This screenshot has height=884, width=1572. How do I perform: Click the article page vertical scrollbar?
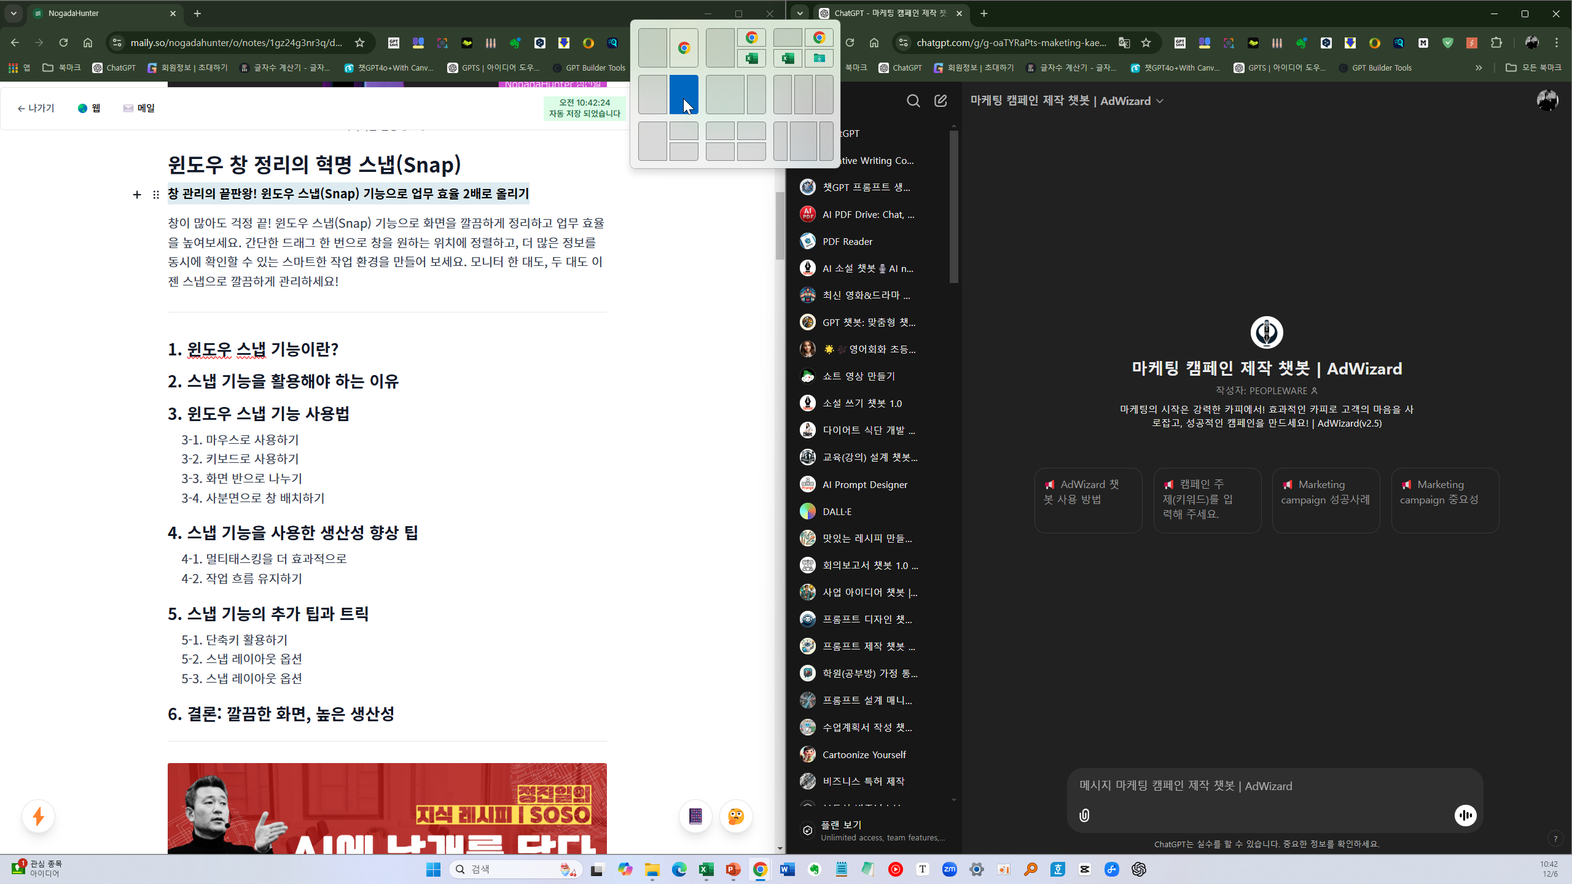780,225
